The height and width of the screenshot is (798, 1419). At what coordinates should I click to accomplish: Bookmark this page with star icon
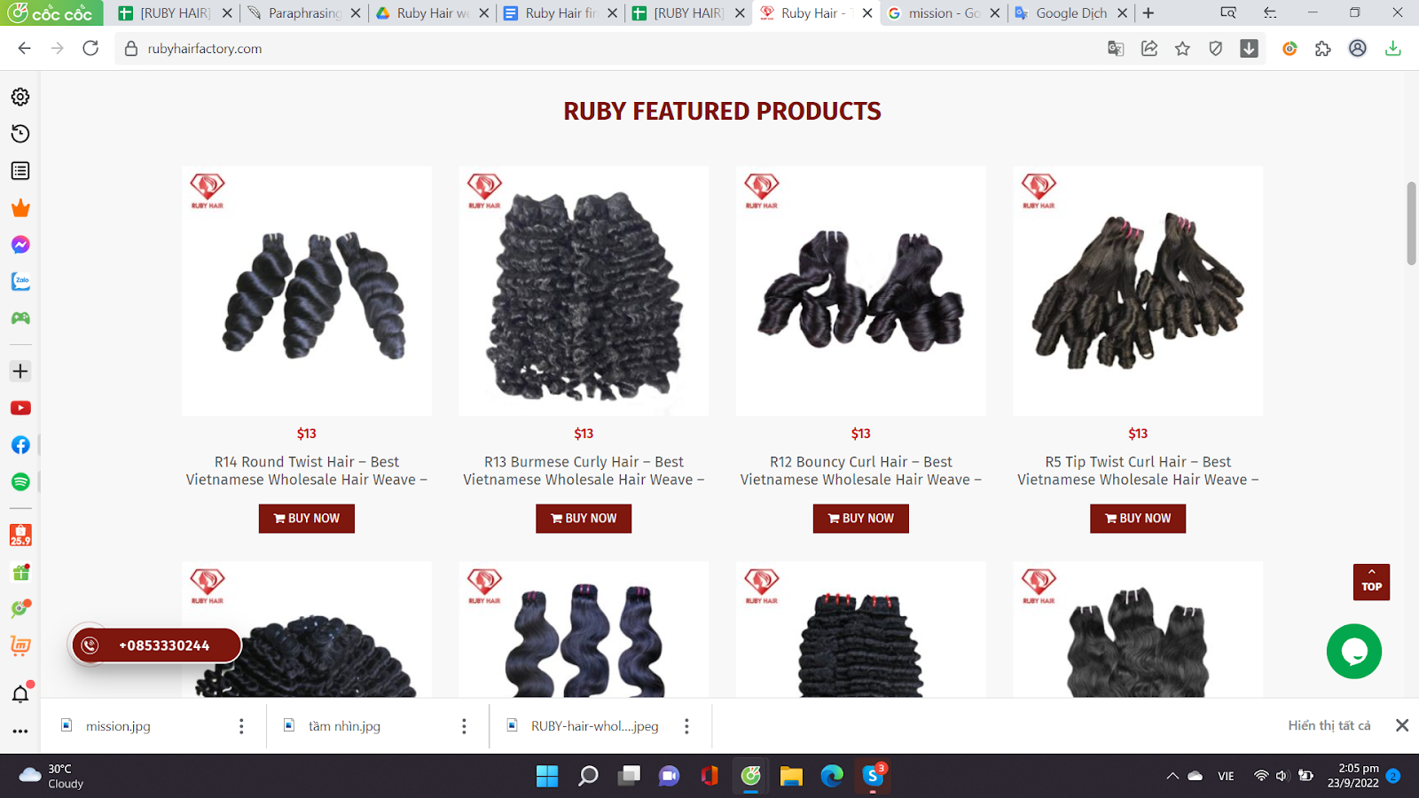pyautogui.click(x=1182, y=49)
